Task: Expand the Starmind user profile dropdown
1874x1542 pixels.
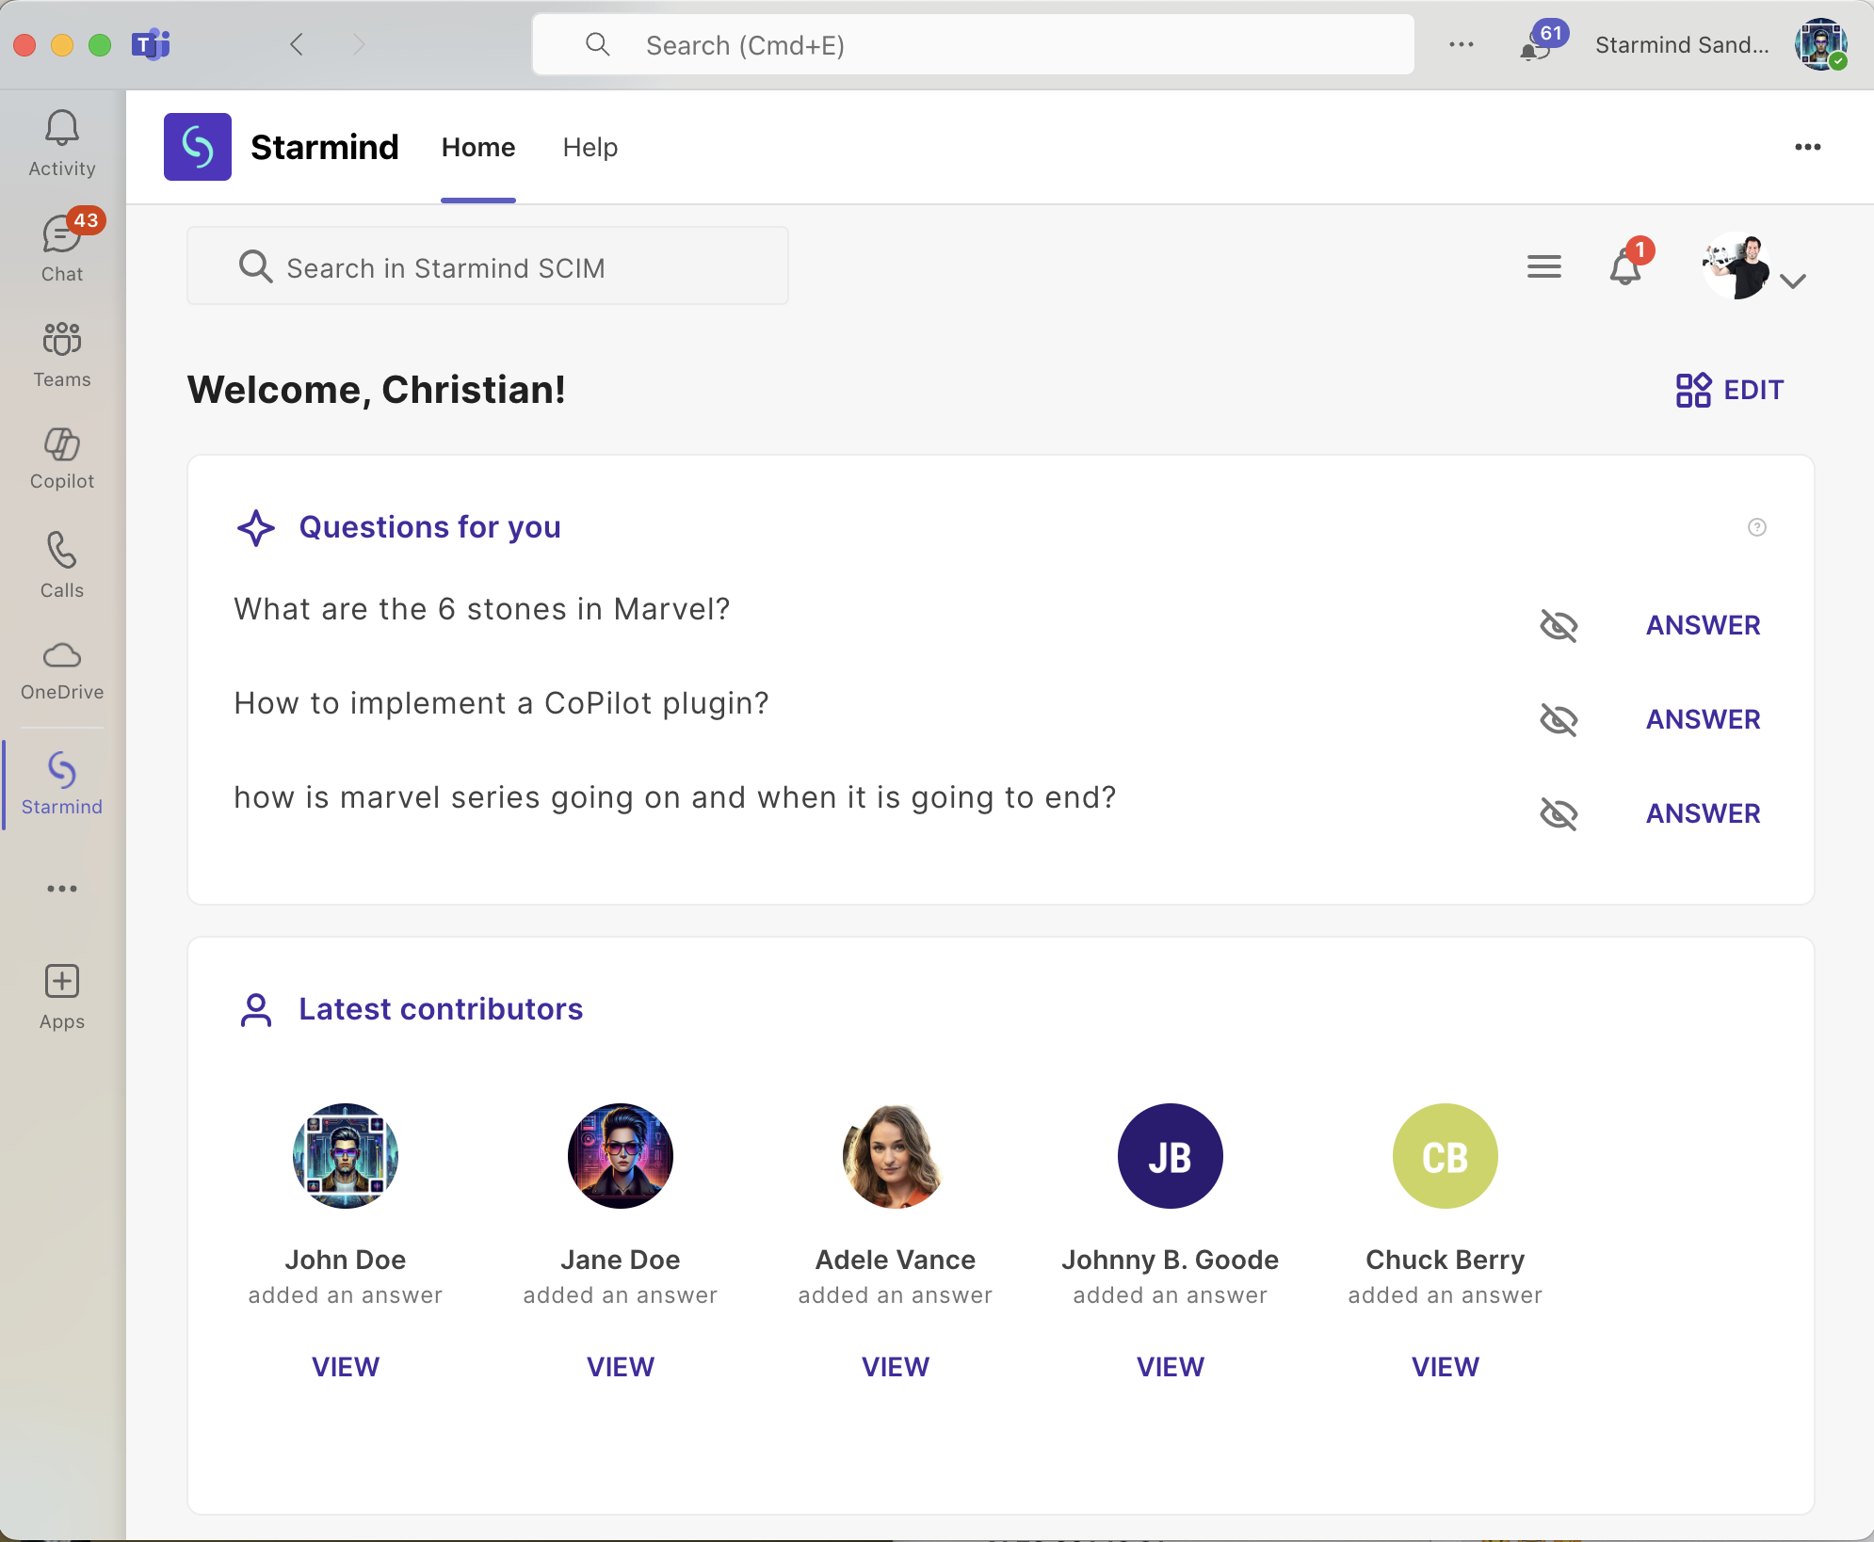Action: 1792,281
